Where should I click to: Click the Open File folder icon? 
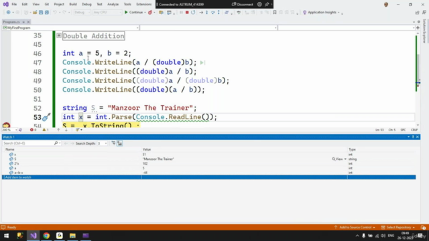[35, 12]
